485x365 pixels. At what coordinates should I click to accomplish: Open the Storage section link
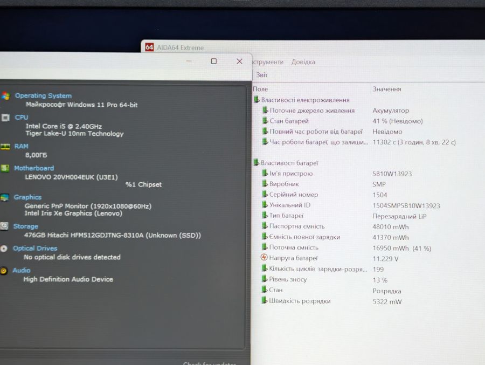point(26,226)
